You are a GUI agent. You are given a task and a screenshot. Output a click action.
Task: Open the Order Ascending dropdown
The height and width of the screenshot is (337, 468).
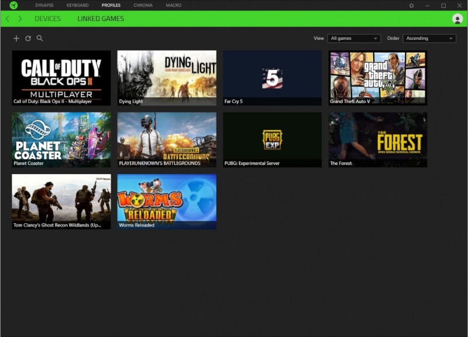(429, 38)
